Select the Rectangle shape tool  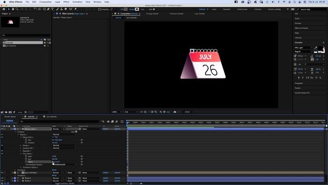tap(45, 9)
